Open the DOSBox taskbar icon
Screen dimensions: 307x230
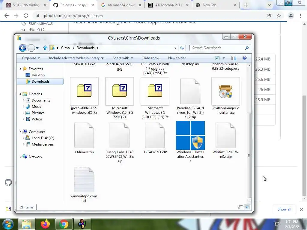82,224
